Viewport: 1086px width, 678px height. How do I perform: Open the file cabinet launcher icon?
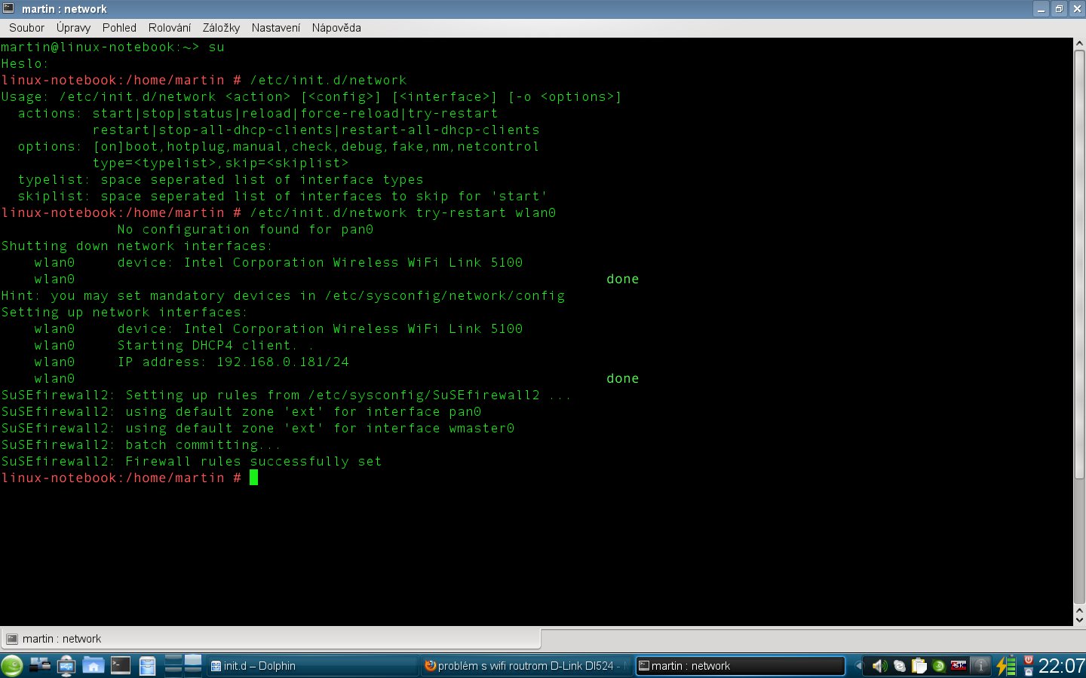pyautogui.click(x=147, y=665)
